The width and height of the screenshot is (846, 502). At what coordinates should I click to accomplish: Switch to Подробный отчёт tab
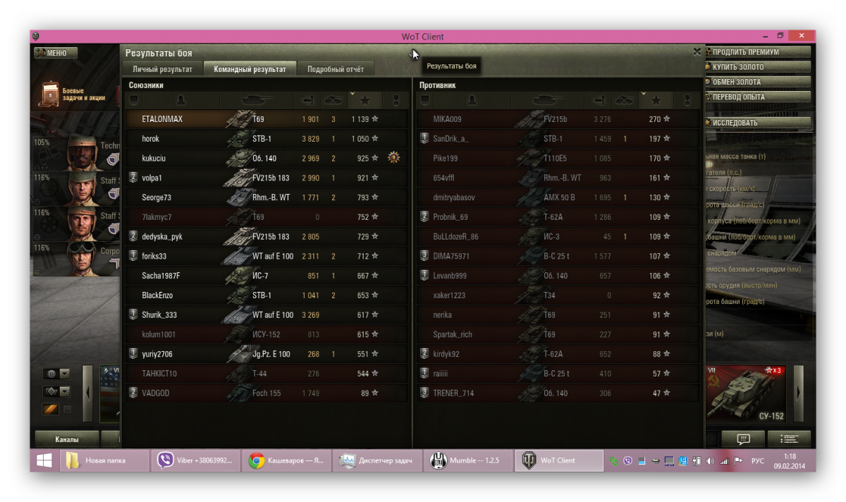(336, 69)
